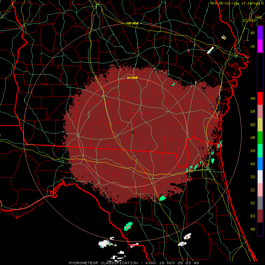Click the 'HYDROMETEOR CLASSIFICATION - KVAX' caption
The width and height of the screenshot is (265, 265).
point(112,263)
